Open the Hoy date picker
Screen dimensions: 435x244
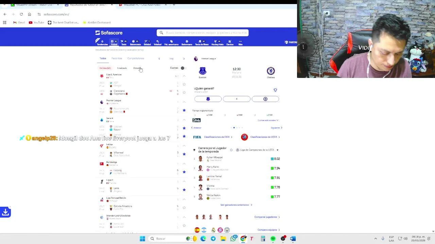(x=172, y=59)
